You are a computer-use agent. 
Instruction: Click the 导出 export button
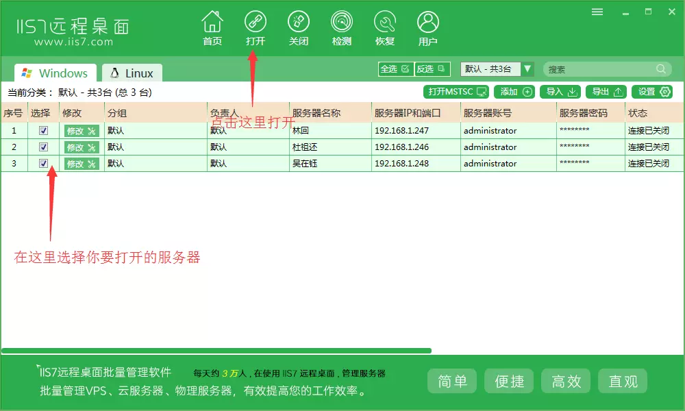(606, 92)
